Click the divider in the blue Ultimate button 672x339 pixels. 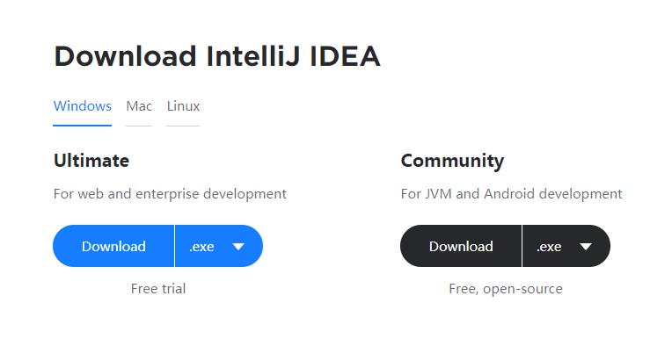point(175,246)
